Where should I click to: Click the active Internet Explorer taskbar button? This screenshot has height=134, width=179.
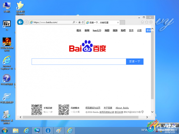pos(70,130)
